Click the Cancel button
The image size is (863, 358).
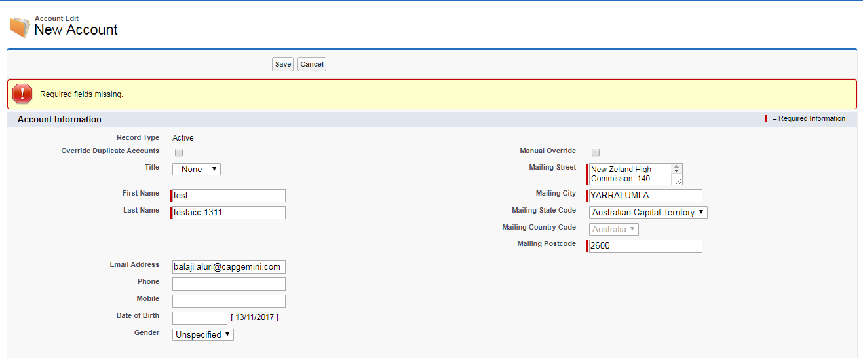pyautogui.click(x=312, y=64)
